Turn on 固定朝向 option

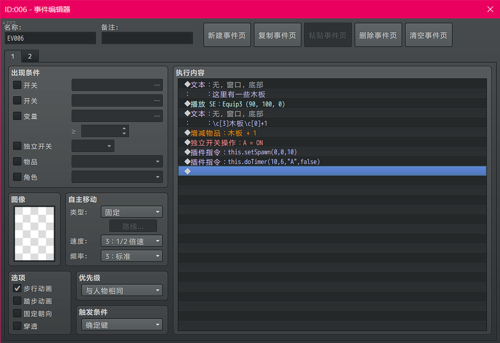[x=17, y=313]
